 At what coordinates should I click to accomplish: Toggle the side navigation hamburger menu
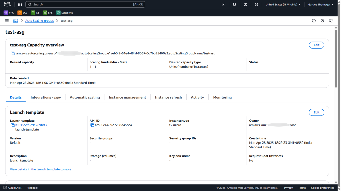[7, 21]
